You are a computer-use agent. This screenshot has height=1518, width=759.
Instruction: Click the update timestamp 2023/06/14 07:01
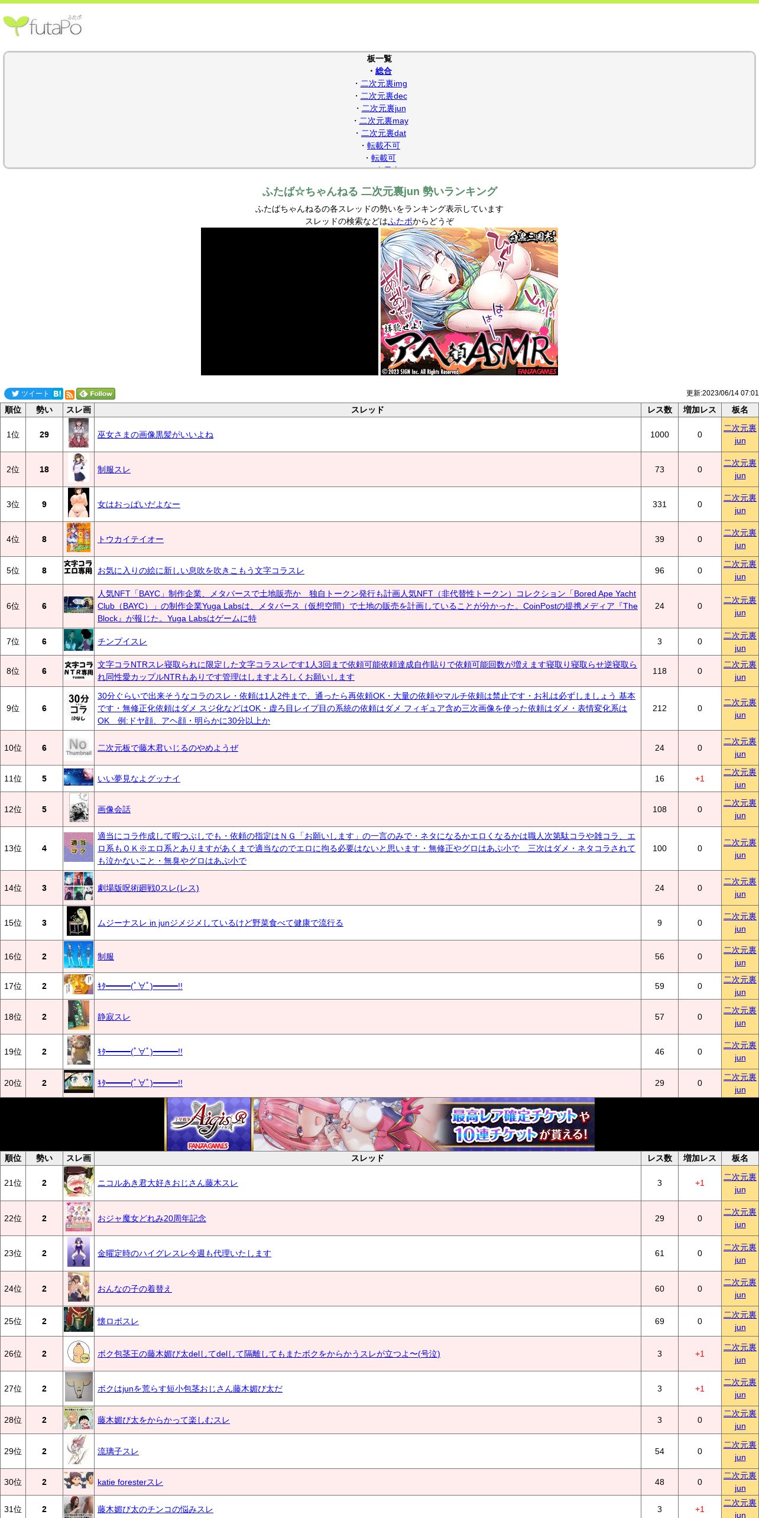pyautogui.click(x=722, y=393)
